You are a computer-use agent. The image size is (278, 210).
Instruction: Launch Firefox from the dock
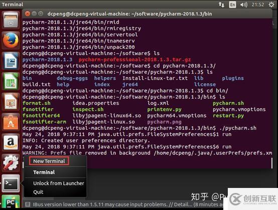(x=11, y=41)
